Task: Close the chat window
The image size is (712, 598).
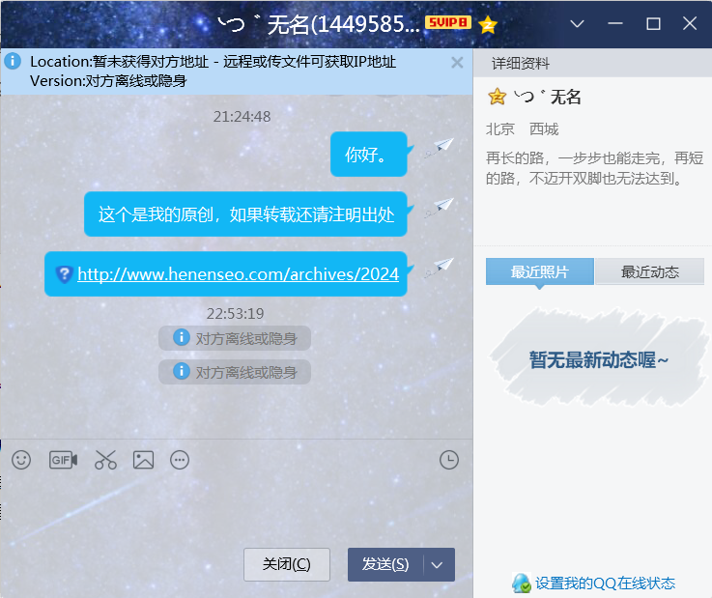Action: click(x=690, y=23)
